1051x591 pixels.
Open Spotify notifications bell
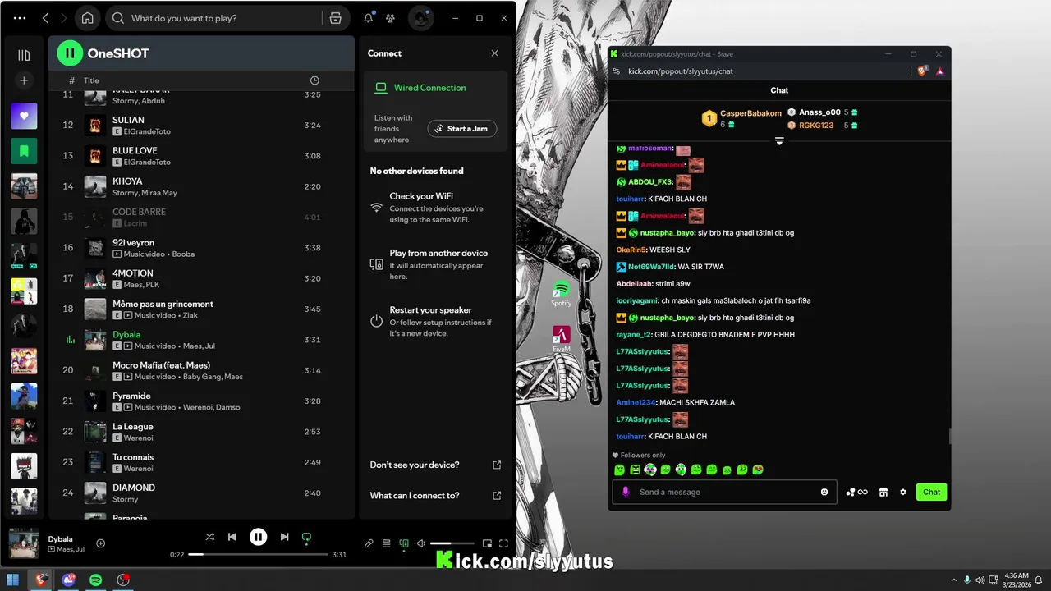pyautogui.click(x=369, y=18)
